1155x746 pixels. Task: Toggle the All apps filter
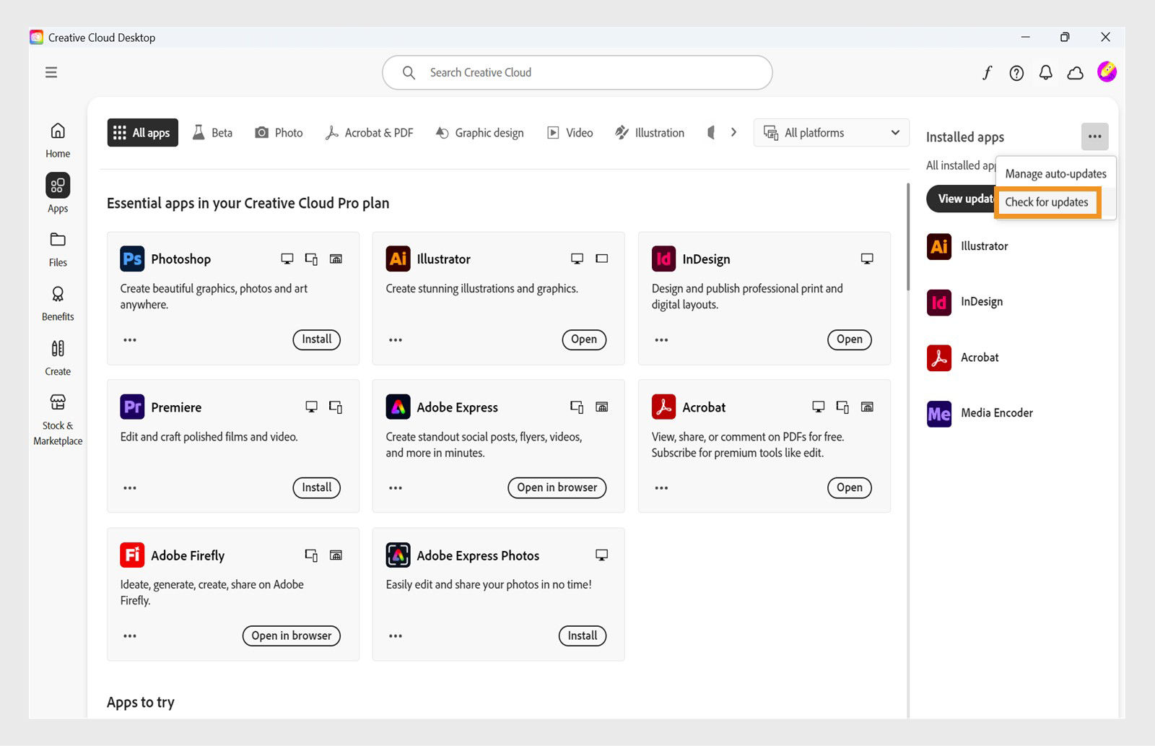(142, 132)
